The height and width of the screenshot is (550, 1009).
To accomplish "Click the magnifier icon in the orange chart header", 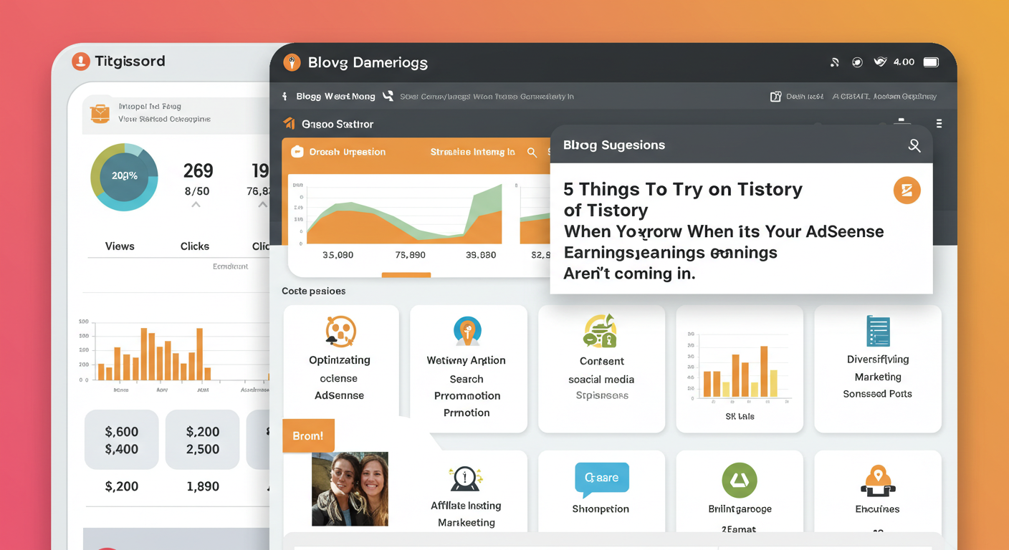I will [532, 152].
